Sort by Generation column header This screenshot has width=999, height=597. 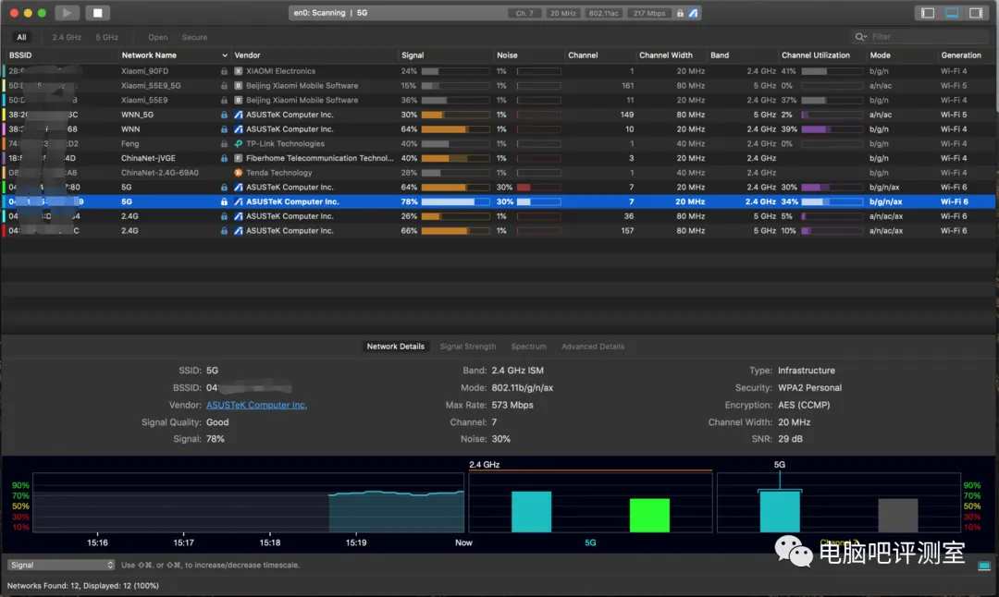tap(961, 55)
